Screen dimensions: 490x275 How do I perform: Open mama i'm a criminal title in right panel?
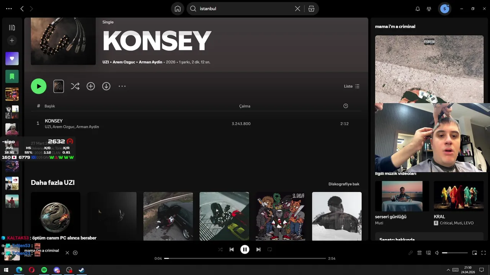[x=395, y=26]
